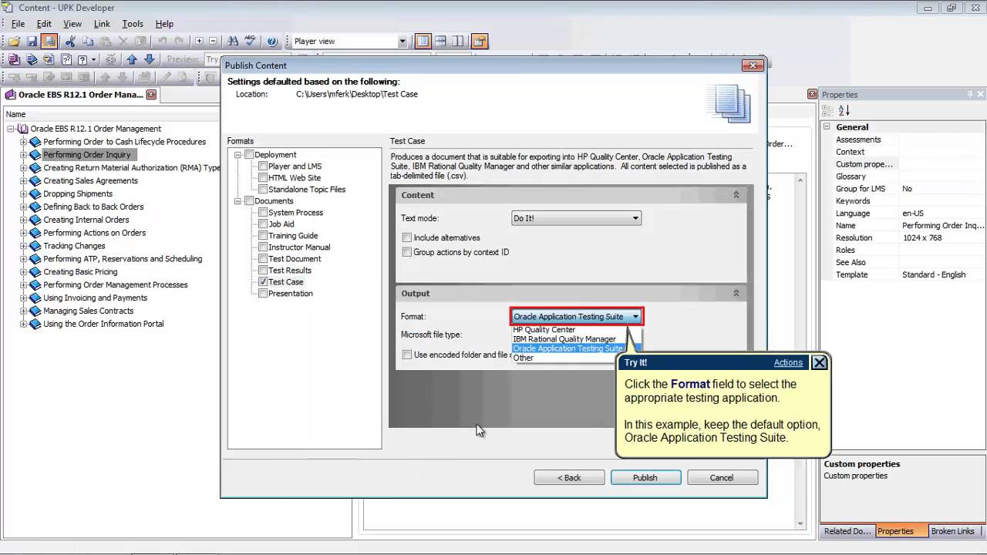Check the Player and LMS format
The width and height of the screenshot is (987, 555).
pyautogui.click(x=263, y=166)
